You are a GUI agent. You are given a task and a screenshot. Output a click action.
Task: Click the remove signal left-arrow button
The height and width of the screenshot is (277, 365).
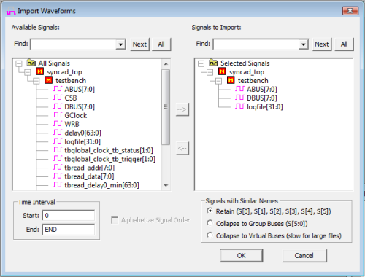point(182,148)
